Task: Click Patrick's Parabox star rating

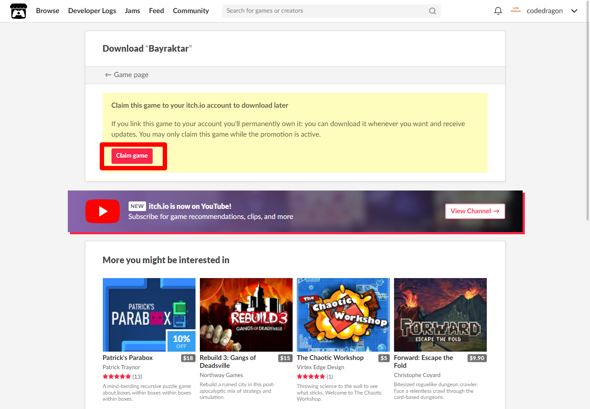Action: coord(117,377)
